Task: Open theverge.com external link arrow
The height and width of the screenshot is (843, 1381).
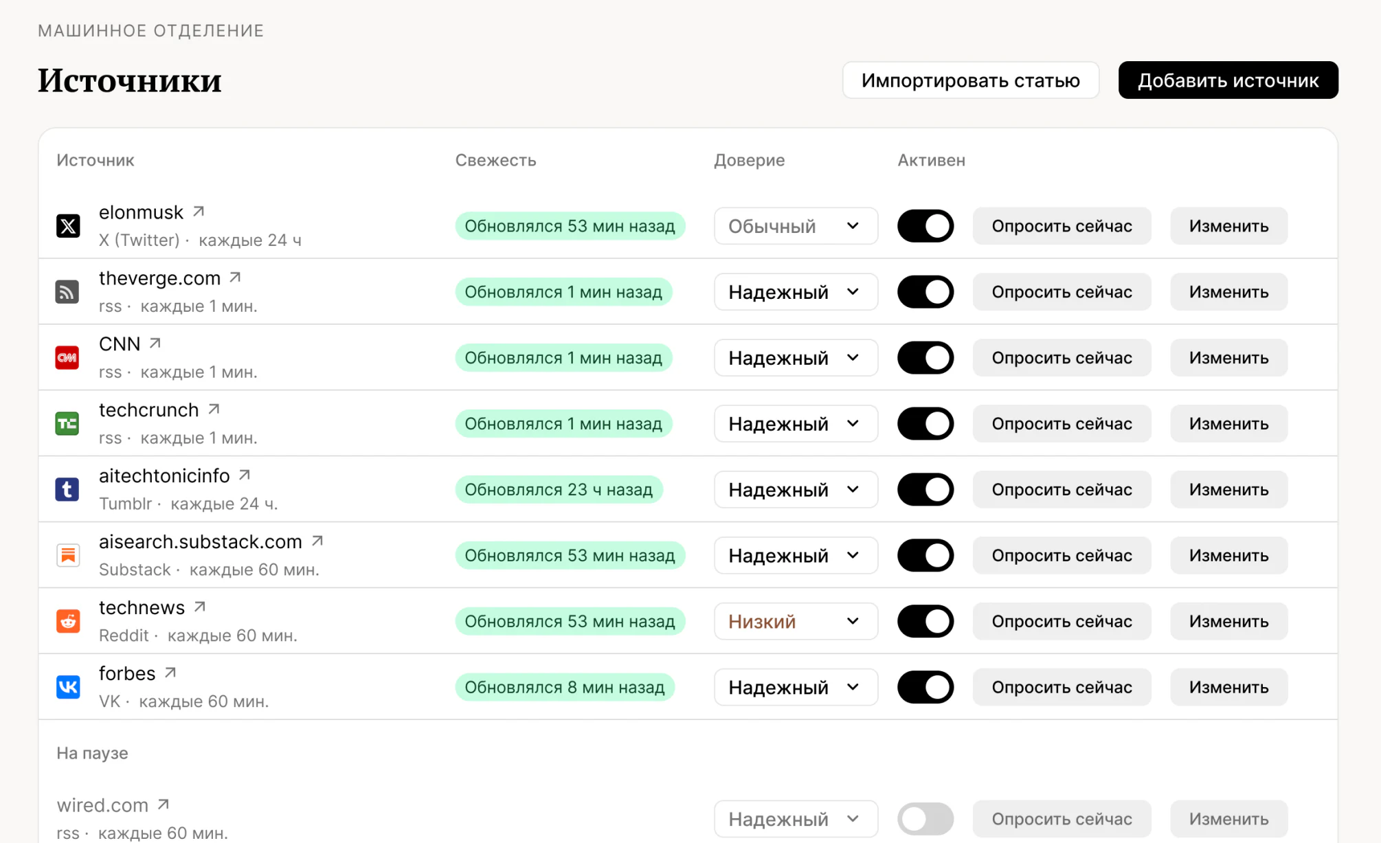Action: click(235, 278)
